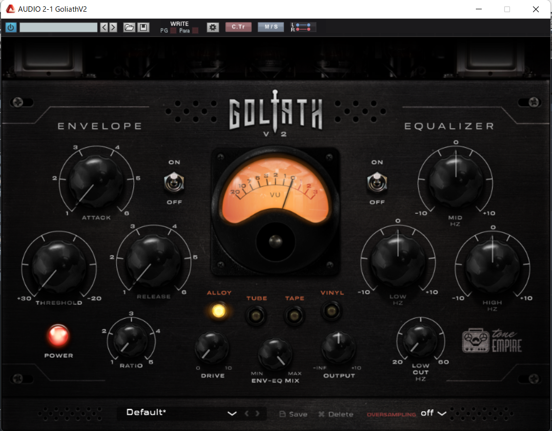Click the M/S mode button
552x431 pixels.
click(271, 27)
